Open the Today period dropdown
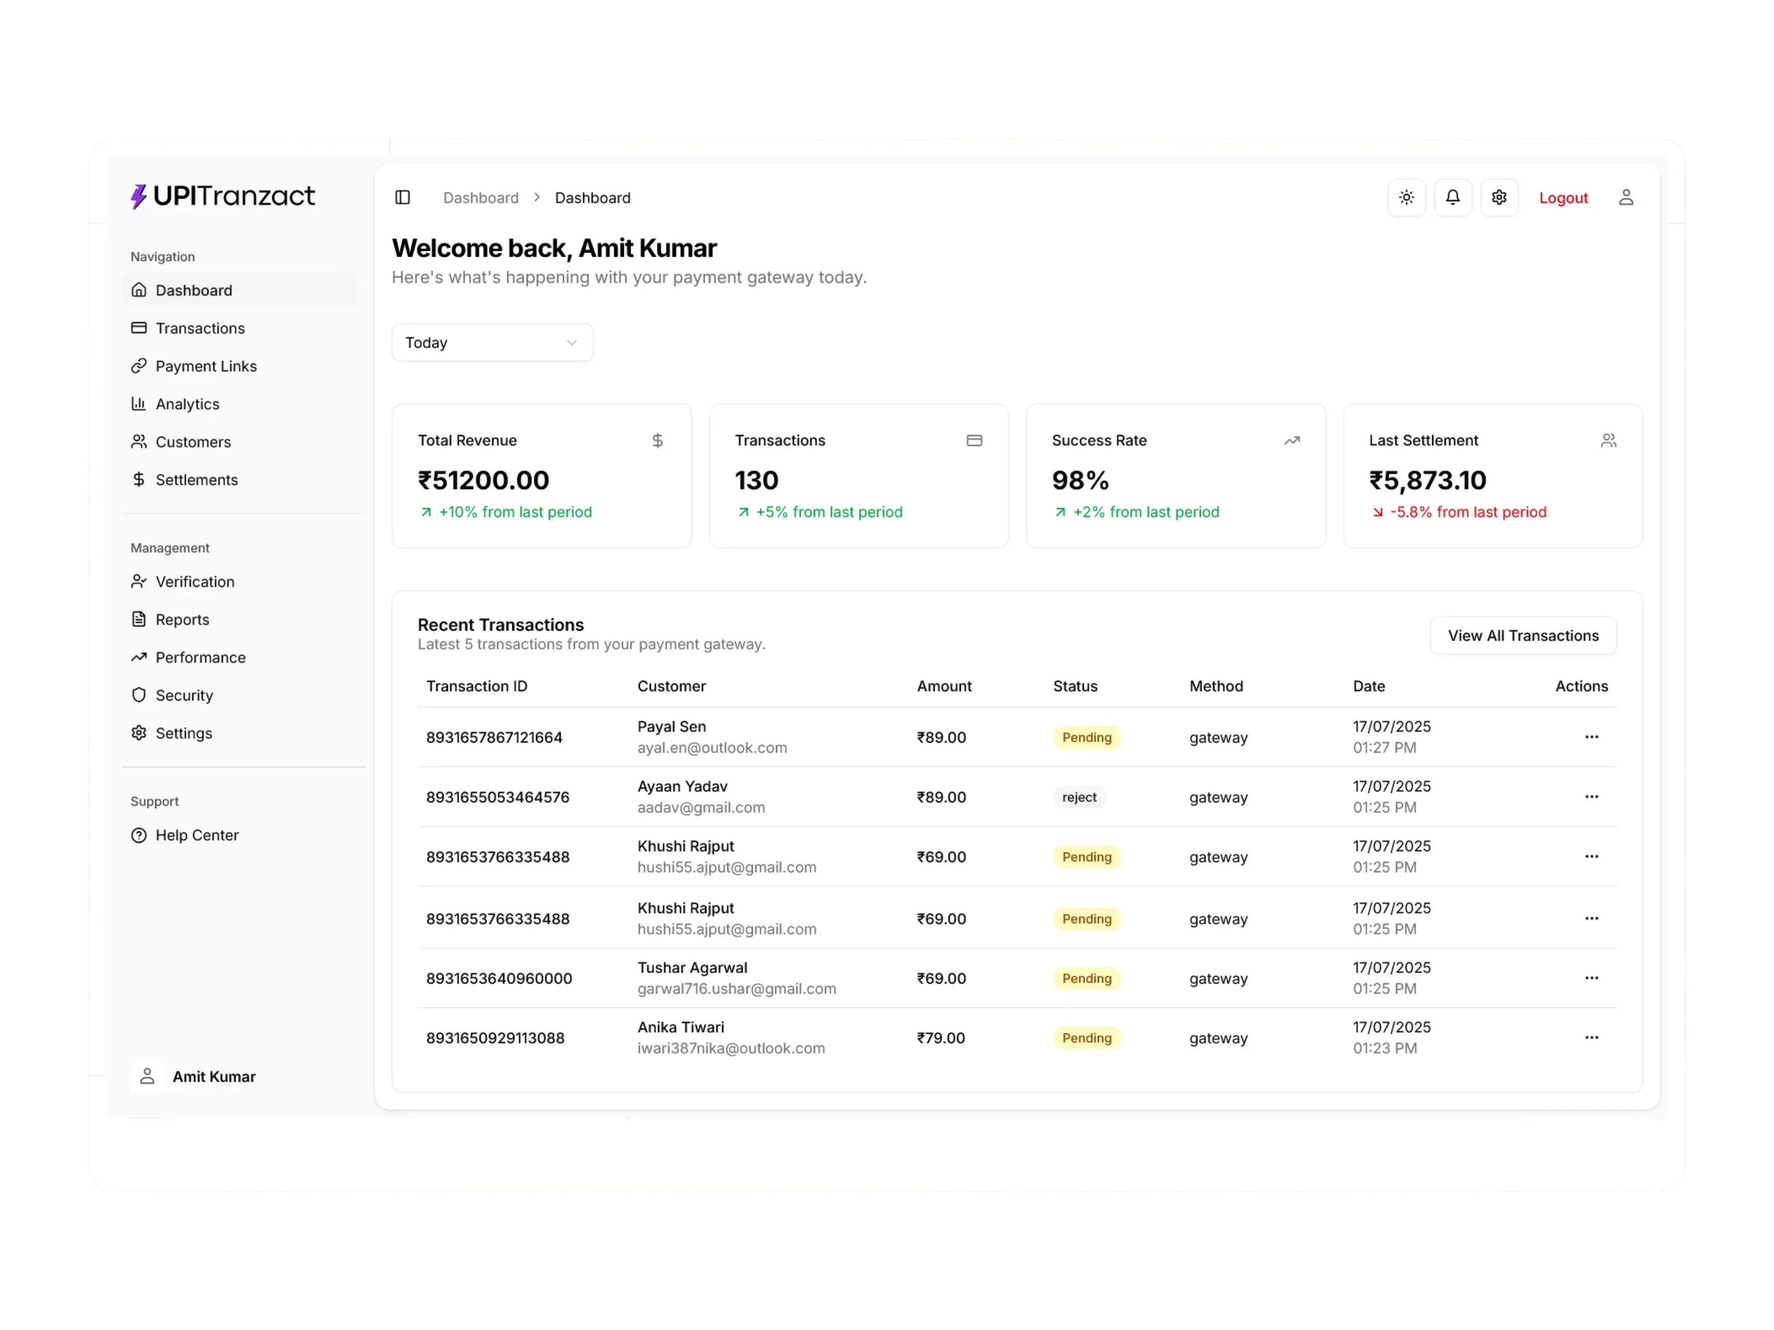The width and height of the screenshot is (1774, 1330). click(x=492, y=342)
